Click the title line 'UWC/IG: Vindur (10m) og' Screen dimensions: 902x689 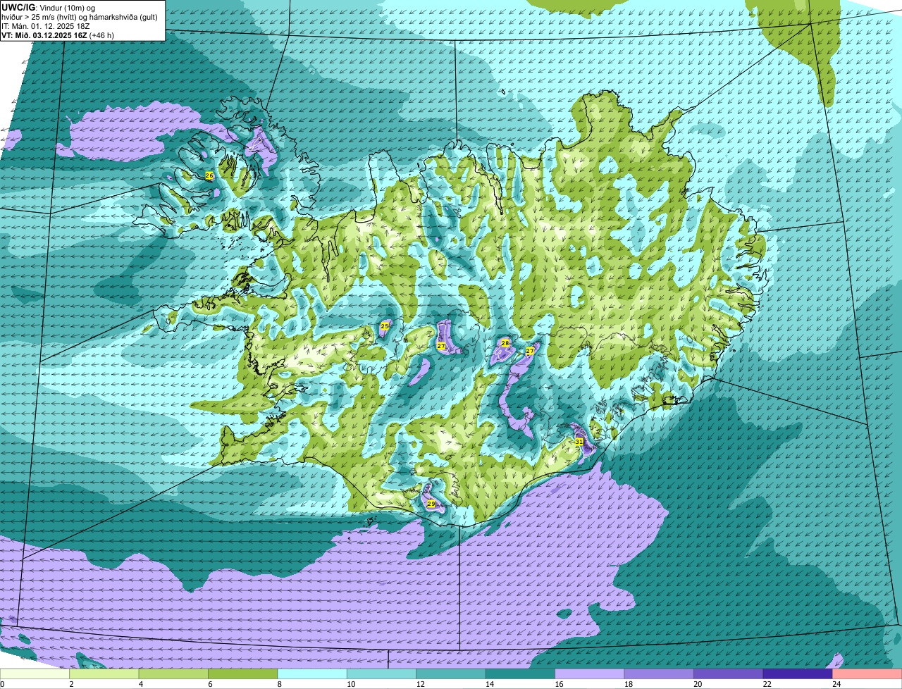[48, 7]
